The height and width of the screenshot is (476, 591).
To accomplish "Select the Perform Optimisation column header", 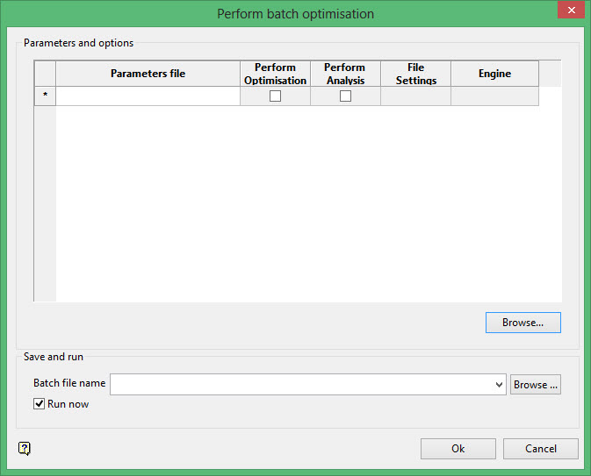I will point(275,74).
